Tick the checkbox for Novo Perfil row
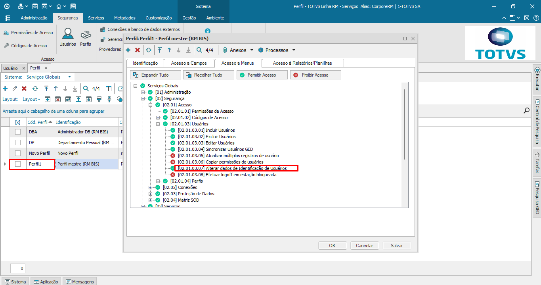The image size is (541, 285). pyautogui.click(x=18, y=153)
